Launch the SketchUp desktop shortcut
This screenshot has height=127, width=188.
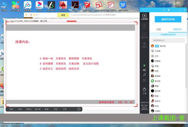click(87, 6)
